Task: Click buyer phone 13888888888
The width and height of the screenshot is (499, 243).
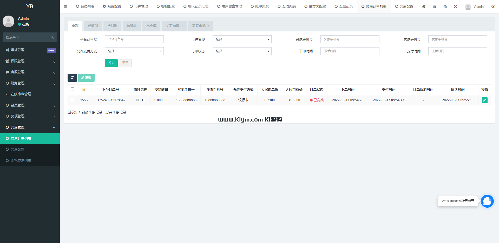Action: pos(186,100)
